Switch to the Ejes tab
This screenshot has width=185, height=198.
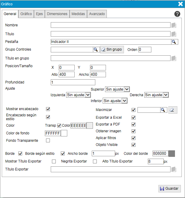click(x=39, y=14)
